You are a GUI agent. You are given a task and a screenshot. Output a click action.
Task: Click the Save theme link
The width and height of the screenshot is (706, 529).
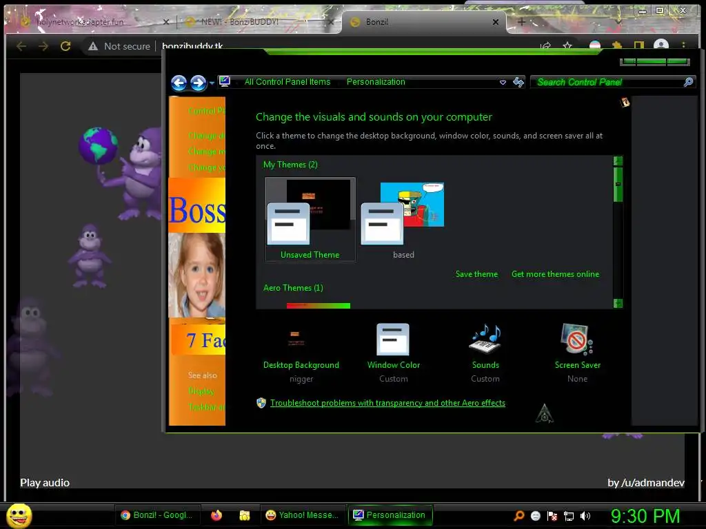(x=477, y=274)
